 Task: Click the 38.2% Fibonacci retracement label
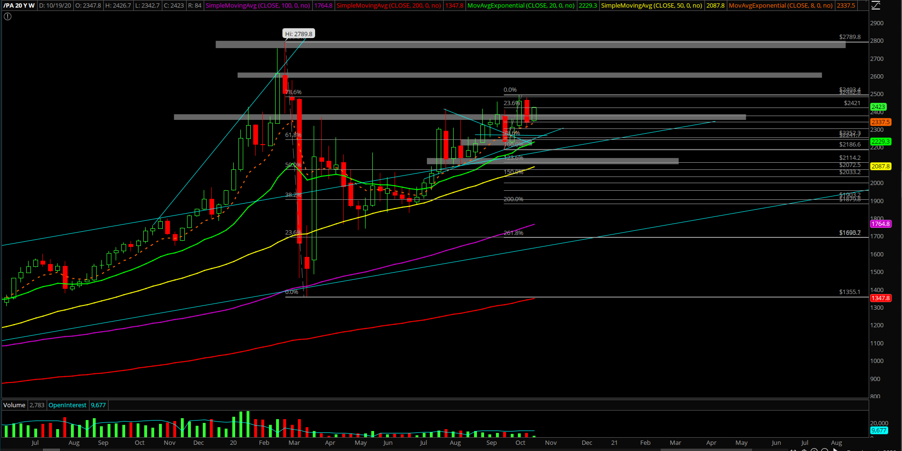[293, 195]
